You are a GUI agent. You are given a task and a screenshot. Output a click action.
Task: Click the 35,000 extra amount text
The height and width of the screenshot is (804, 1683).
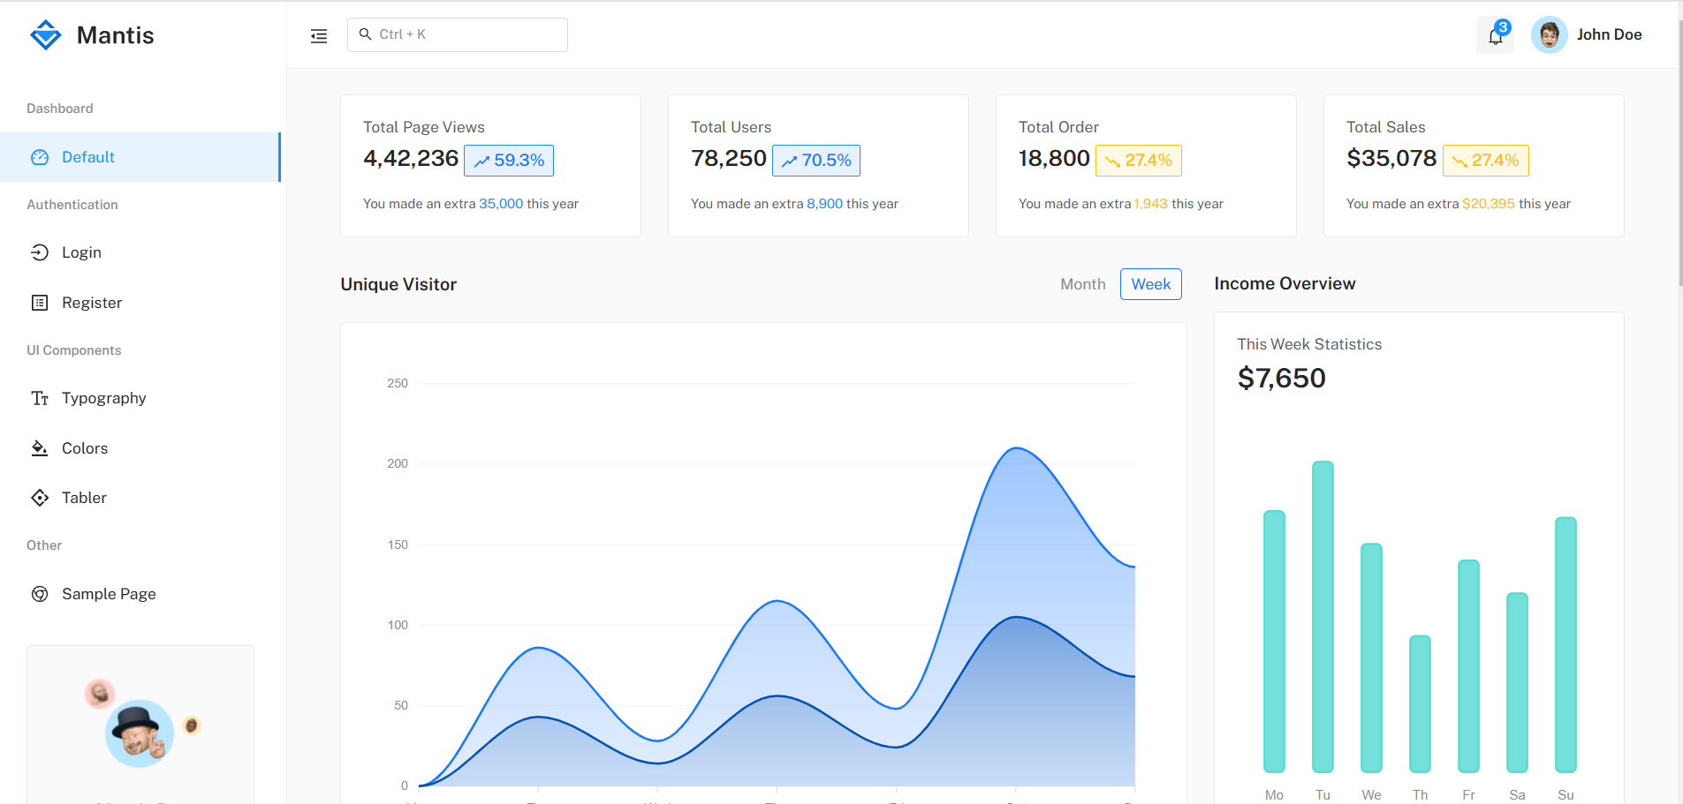pos(501,204)
